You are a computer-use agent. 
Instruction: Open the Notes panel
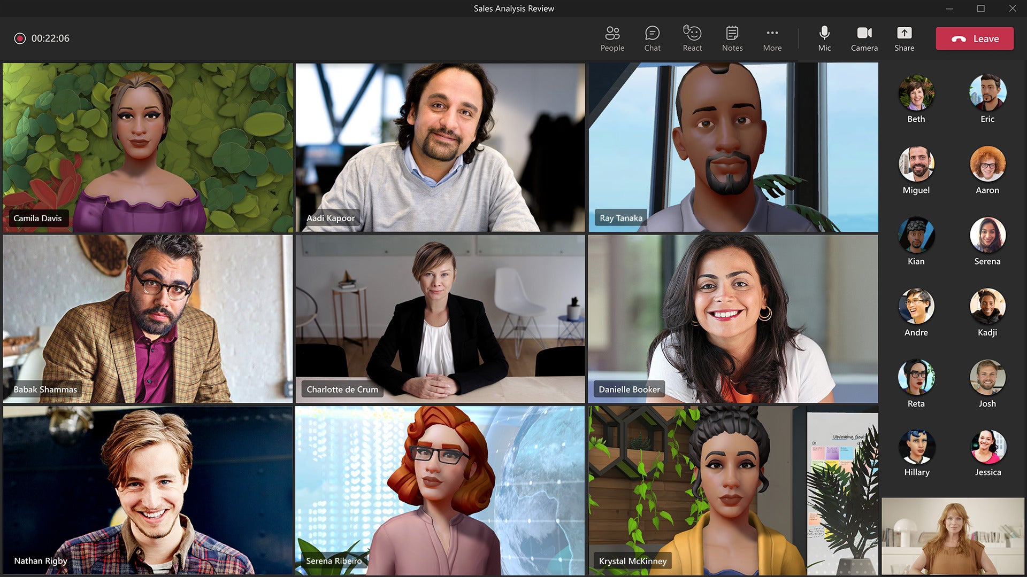click(732, 38)
